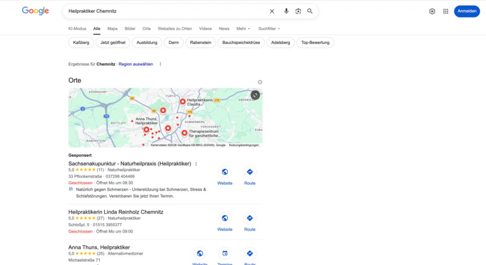The image size is (486, 265).
Task: Click phone number 037298 404466
Action: pyautogui.click(x=120, y=176)
